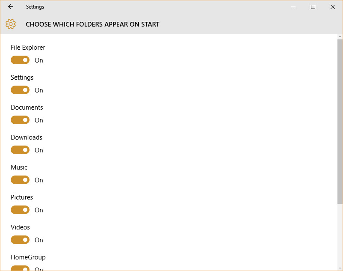Turn off the File Explorer toggle
The image size is (343, 271).
(x=20, y=60)
